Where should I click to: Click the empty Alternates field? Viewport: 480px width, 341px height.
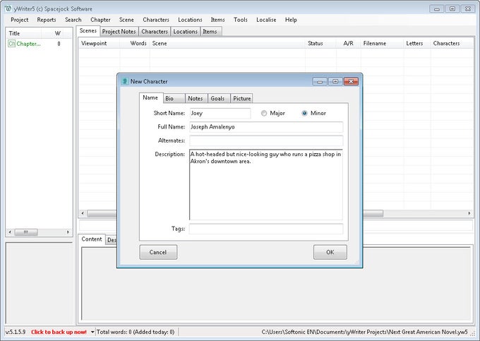tap(266, 140)
